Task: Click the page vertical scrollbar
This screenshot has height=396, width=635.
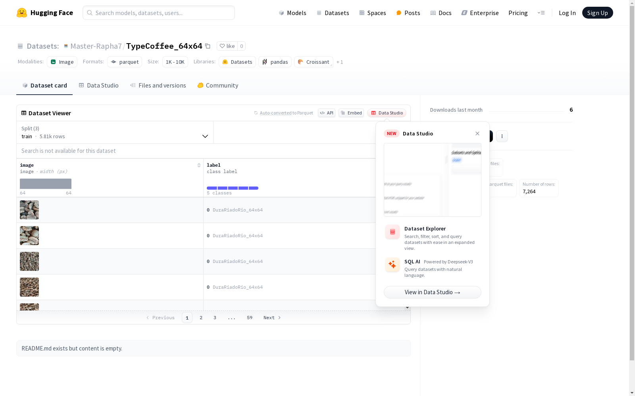Action: point(632,182)
